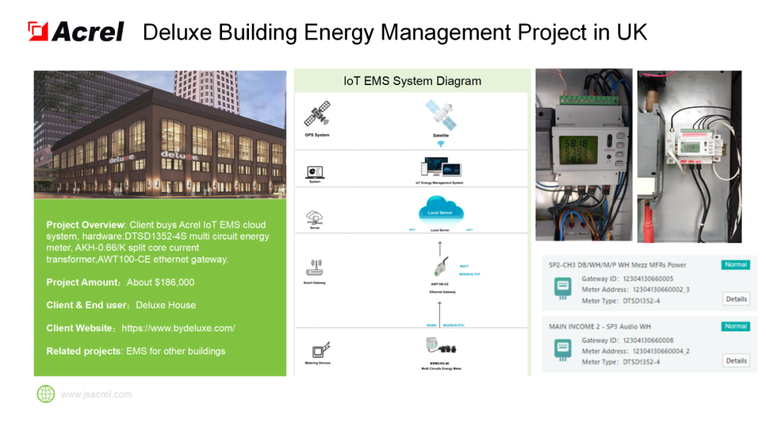Click the Deluxe building photo
This screenshot has width=766, height=431.
pyautogui.click(x=160, y=135)
